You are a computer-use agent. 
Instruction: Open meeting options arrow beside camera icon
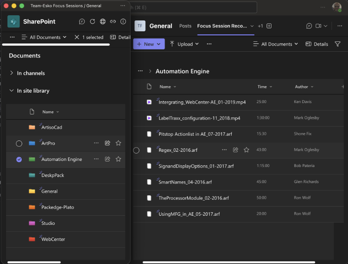[325, 26]
